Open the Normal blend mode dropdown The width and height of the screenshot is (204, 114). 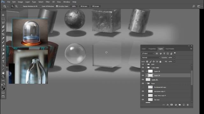point(151,58)
